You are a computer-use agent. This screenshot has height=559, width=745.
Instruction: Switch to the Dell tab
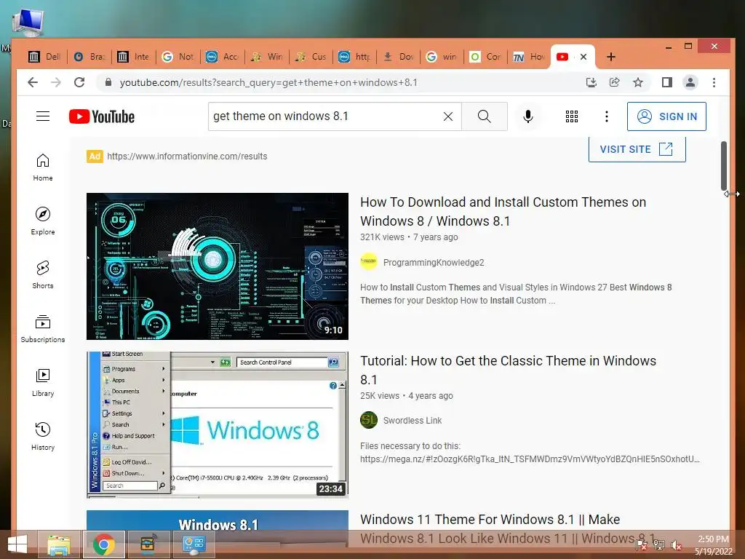44,57
